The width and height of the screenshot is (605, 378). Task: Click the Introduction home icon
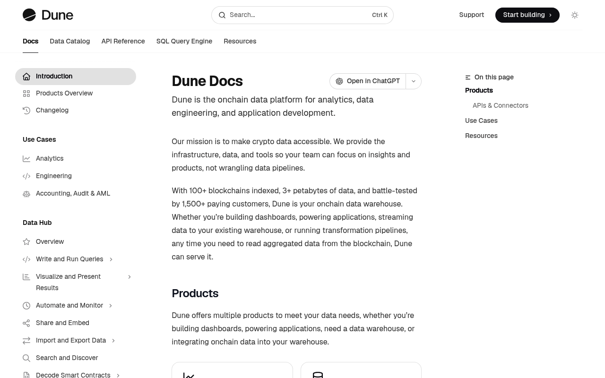(26, 77)
